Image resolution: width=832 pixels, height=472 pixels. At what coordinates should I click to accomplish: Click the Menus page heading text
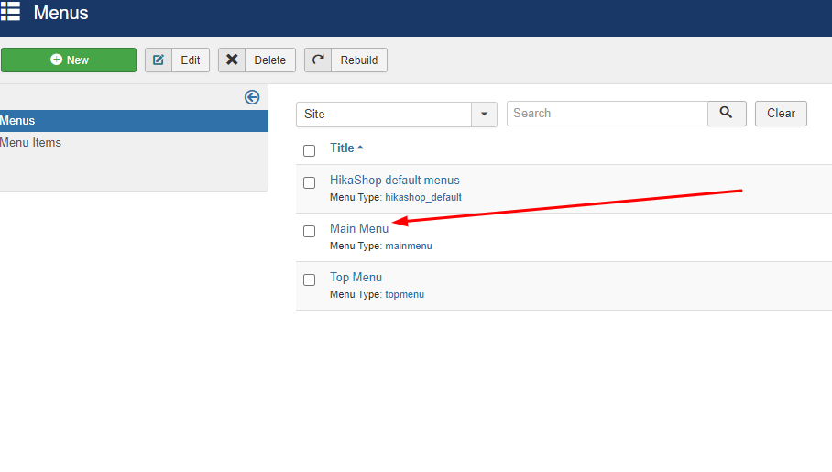61,13
